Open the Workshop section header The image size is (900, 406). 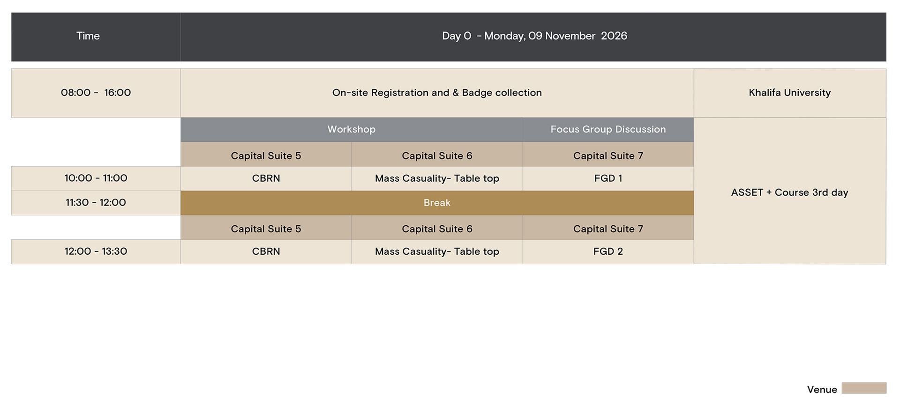tap(351, 129)
